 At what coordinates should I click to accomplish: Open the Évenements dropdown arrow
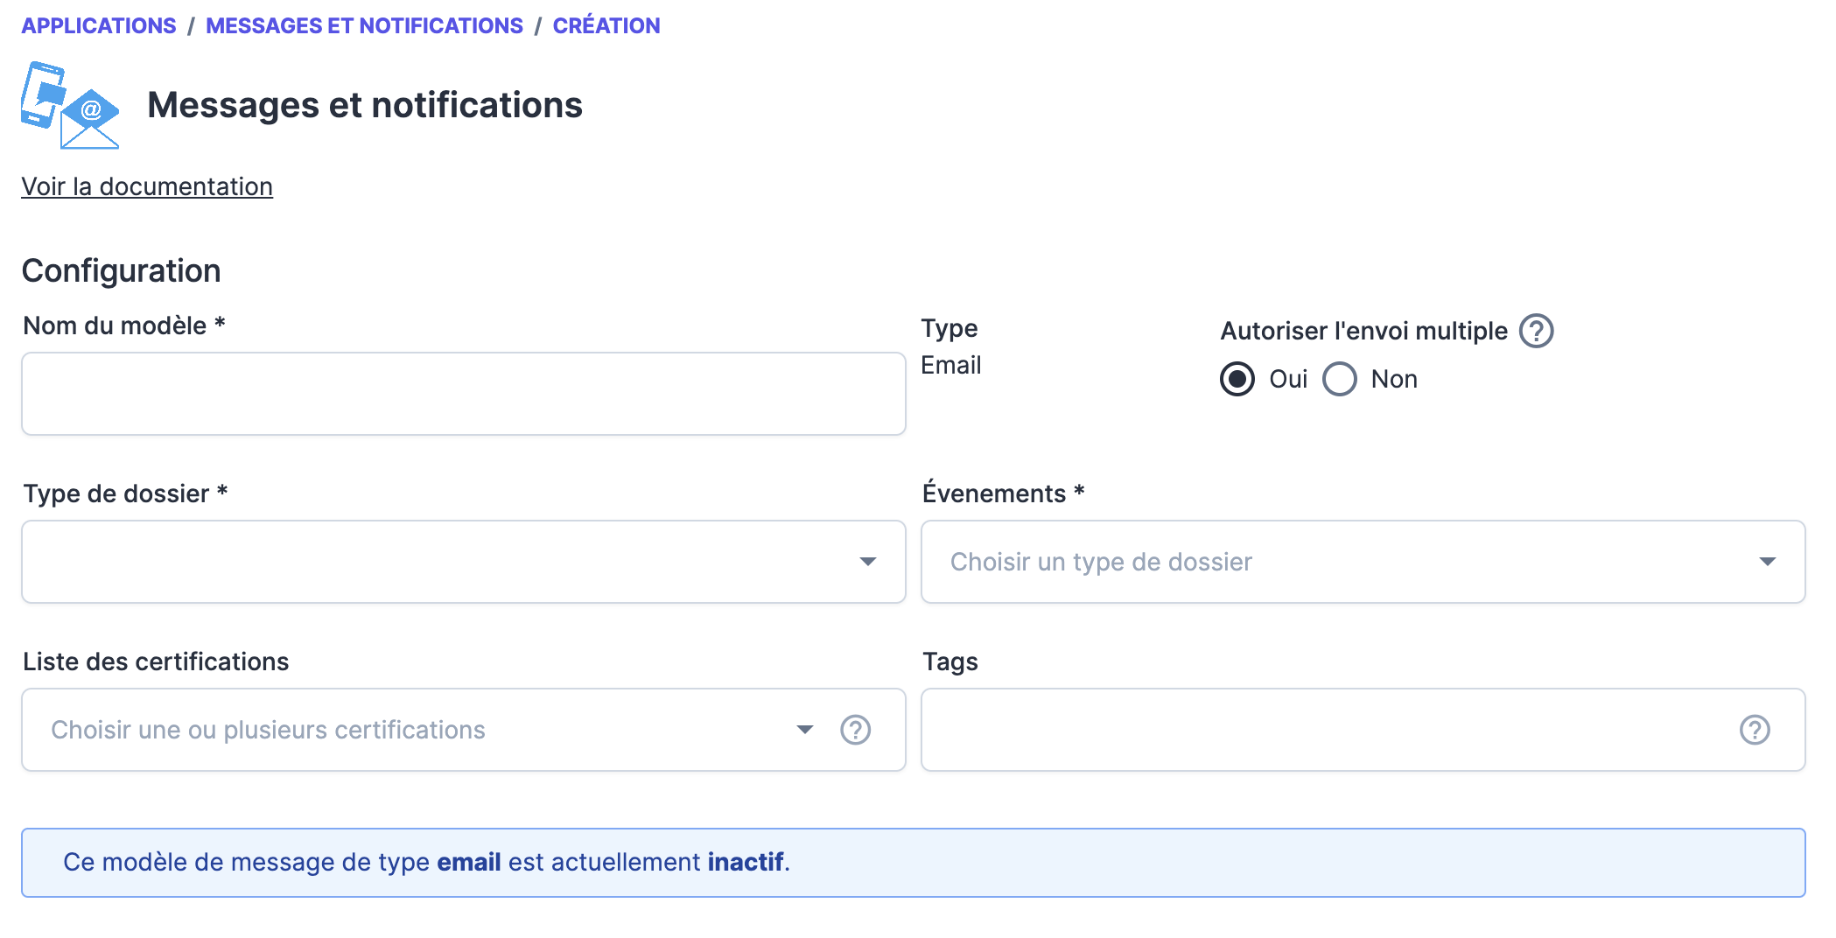tap(1767, 562)
